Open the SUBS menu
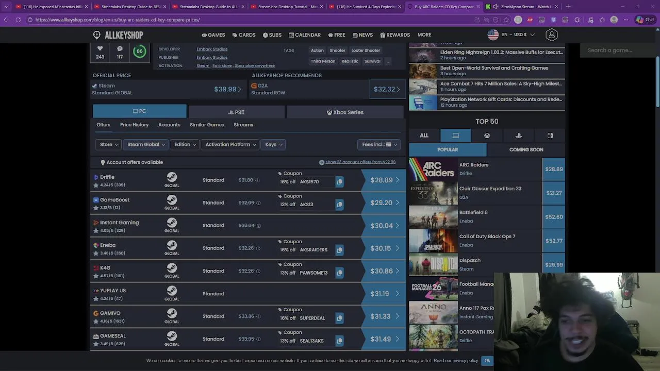Viewport: 660px width, 371px height. 272,35
